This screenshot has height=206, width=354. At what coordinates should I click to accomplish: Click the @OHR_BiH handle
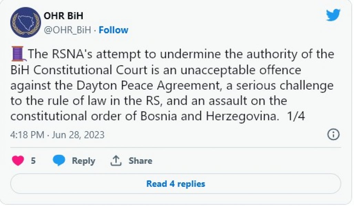point(67,30)
